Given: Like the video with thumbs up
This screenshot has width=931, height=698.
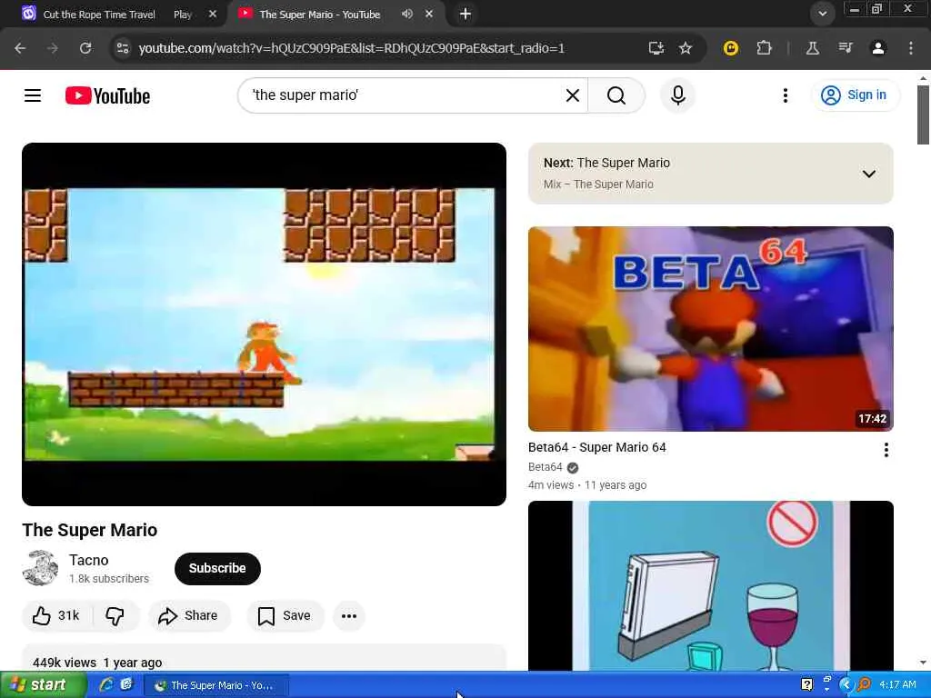Looking at the screenshot, I should 55,615.
